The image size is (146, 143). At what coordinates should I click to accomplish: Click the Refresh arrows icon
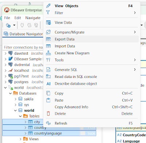[48, 123]
